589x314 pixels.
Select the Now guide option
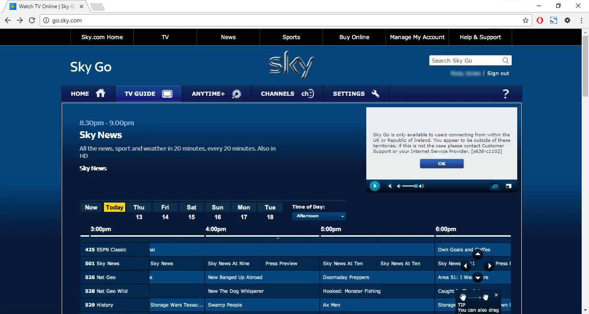coord(91,207)
